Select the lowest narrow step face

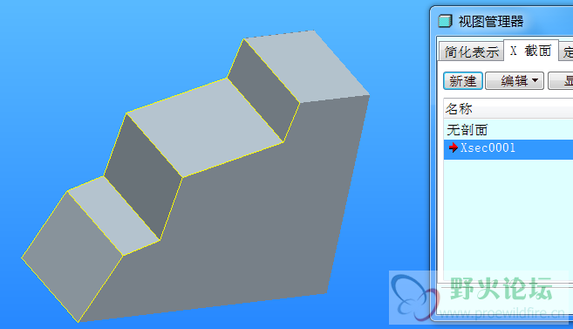point(113,216)
